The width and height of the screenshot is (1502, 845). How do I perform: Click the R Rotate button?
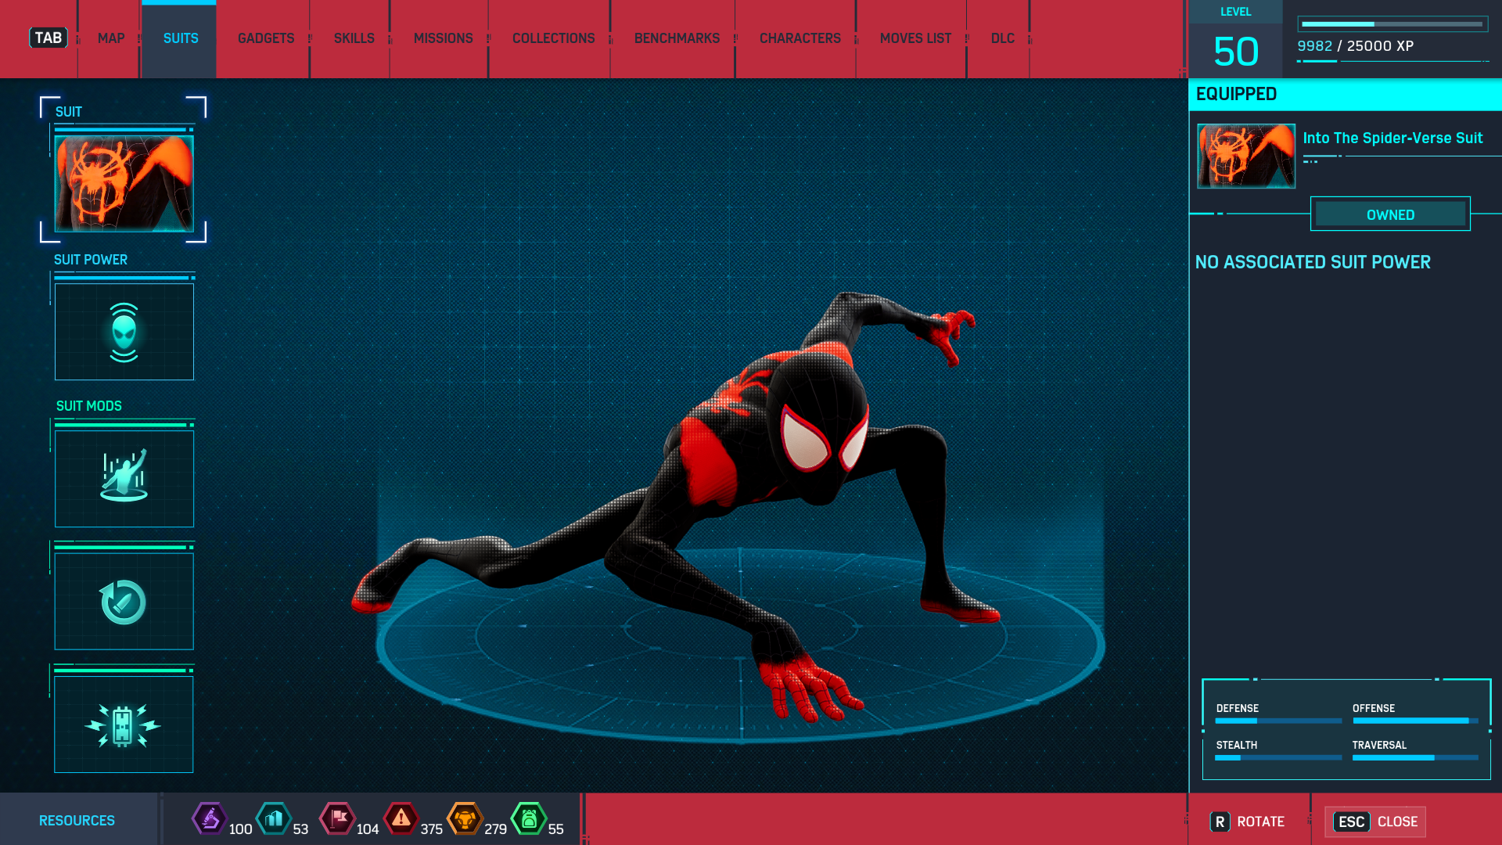pos(1248,822)
